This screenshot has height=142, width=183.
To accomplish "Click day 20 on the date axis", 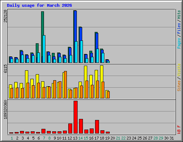I will coord(113,138).
